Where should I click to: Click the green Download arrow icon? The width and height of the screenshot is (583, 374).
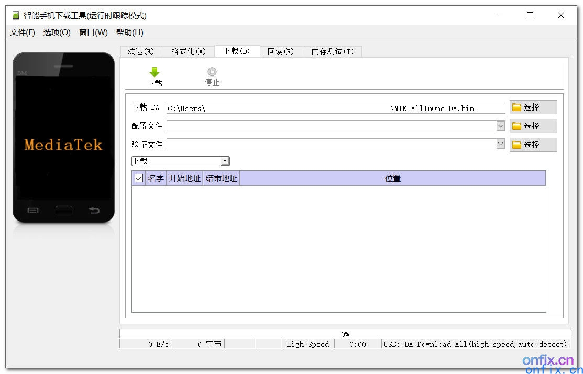coord(155,72)
